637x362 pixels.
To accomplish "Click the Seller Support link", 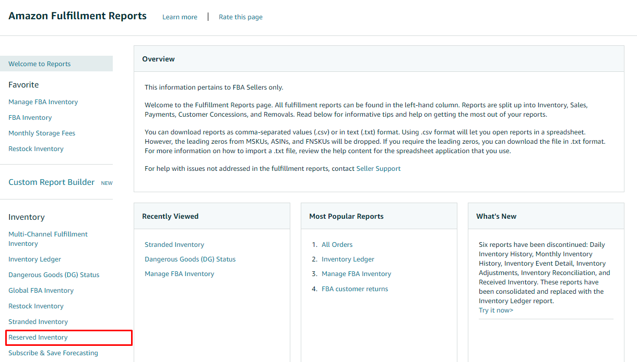I will 379,169.
